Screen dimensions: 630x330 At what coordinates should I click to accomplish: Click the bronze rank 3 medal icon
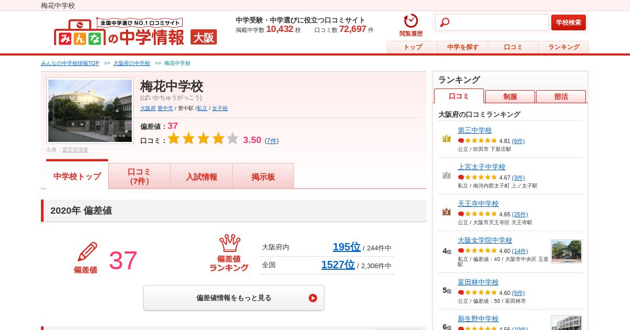tap(446, 212)
